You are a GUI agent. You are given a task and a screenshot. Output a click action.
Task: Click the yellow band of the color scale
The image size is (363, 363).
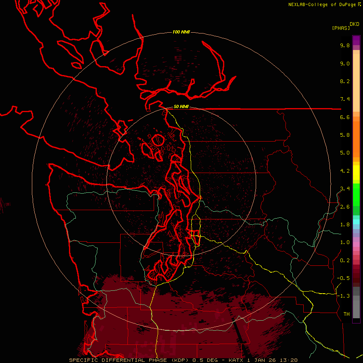356,173
